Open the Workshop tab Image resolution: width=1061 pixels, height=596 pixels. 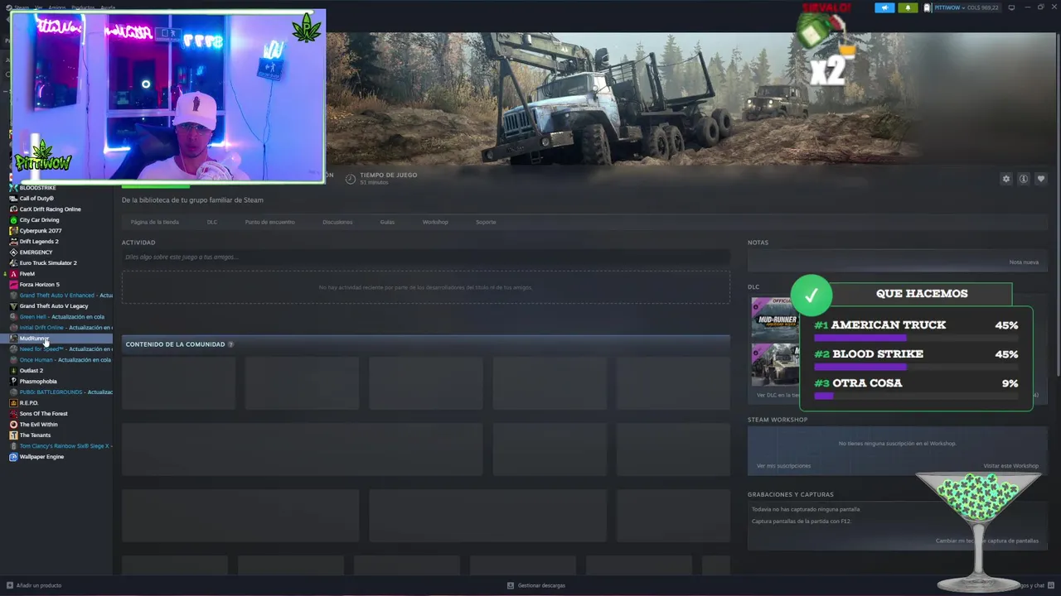click(435, 222)
